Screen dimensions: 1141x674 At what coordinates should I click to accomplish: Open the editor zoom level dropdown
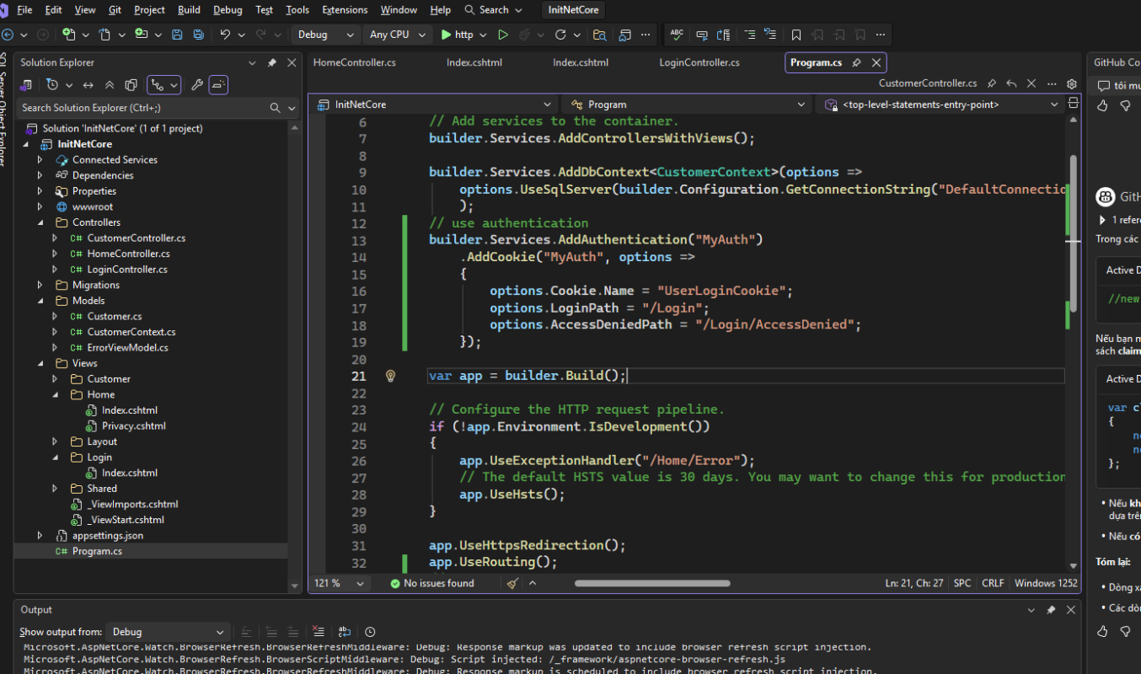coord(339,583)
